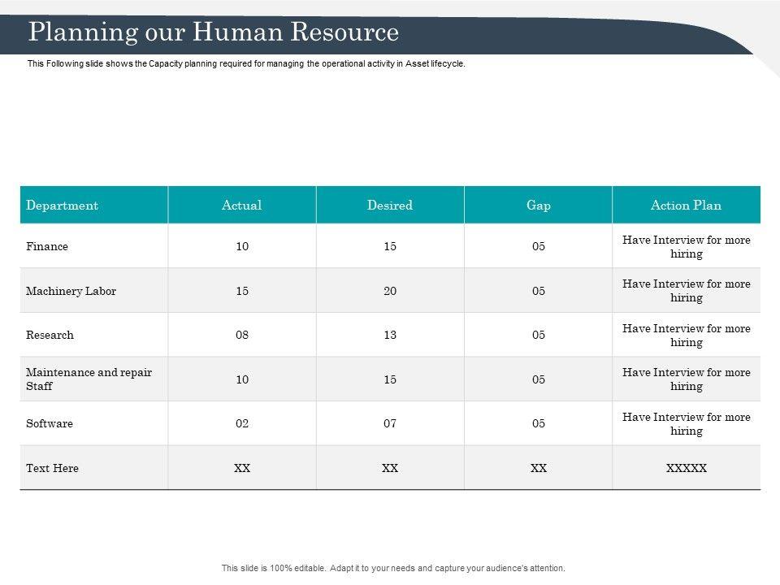Click the Machinery Labor row label

71,291
